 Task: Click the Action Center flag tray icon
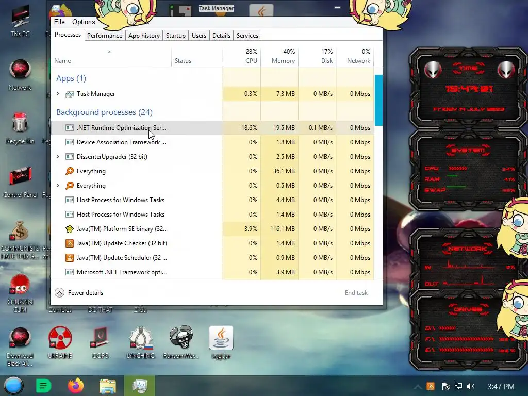coord(445,386)
